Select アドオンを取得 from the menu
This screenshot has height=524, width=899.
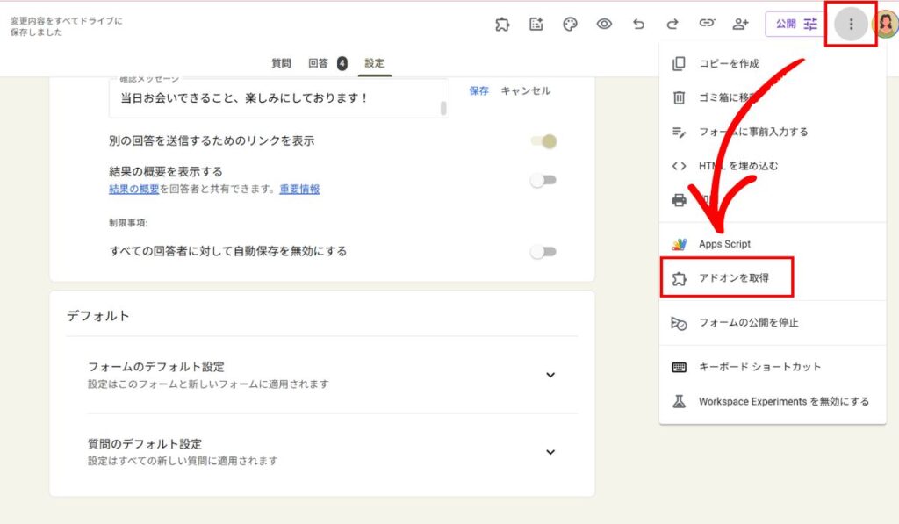733,278
